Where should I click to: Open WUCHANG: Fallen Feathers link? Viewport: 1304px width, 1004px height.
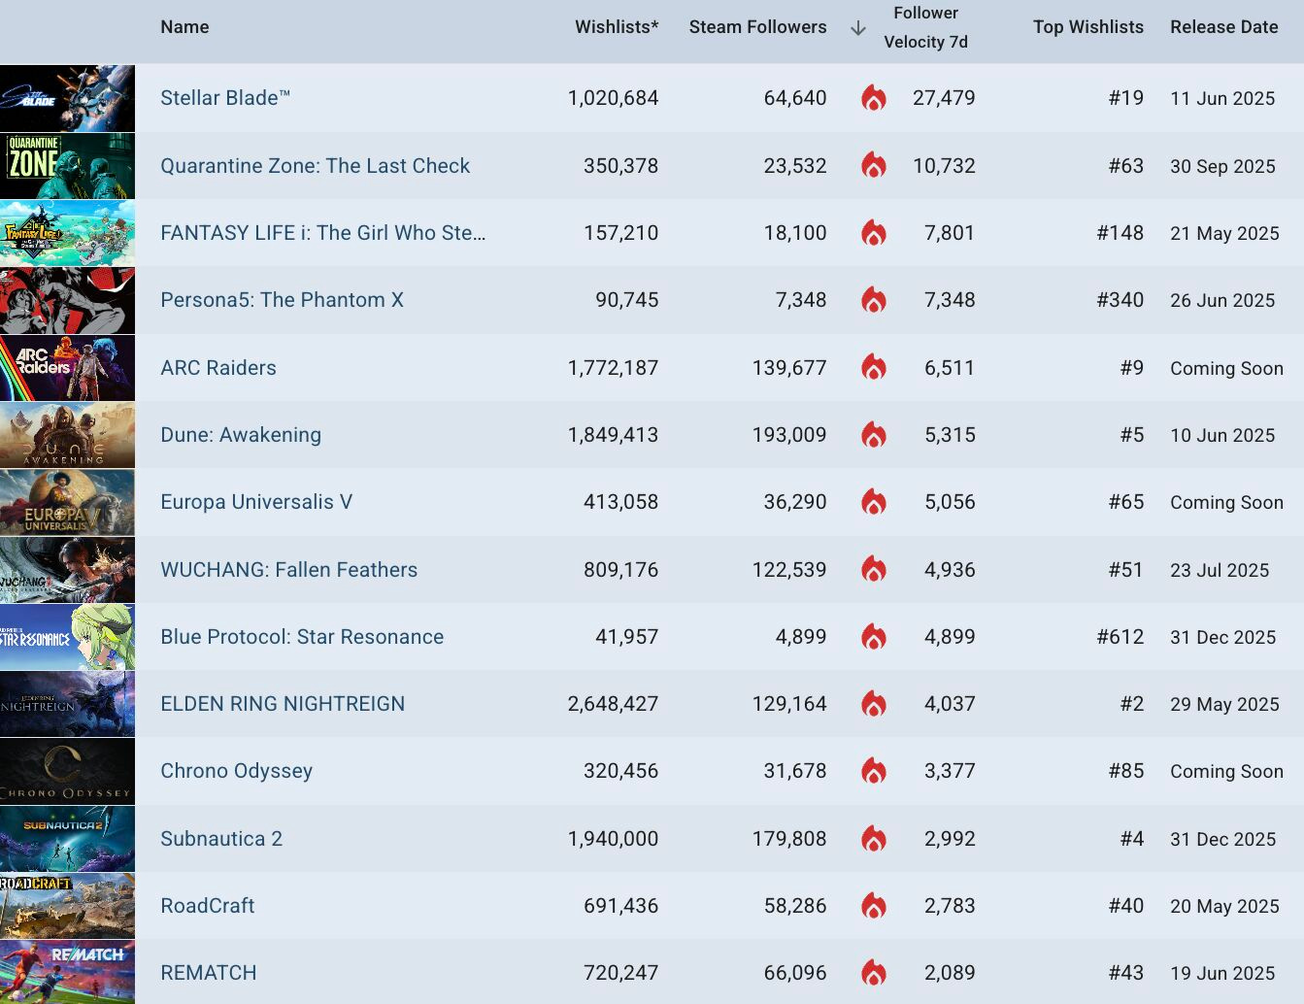point(289,570)
